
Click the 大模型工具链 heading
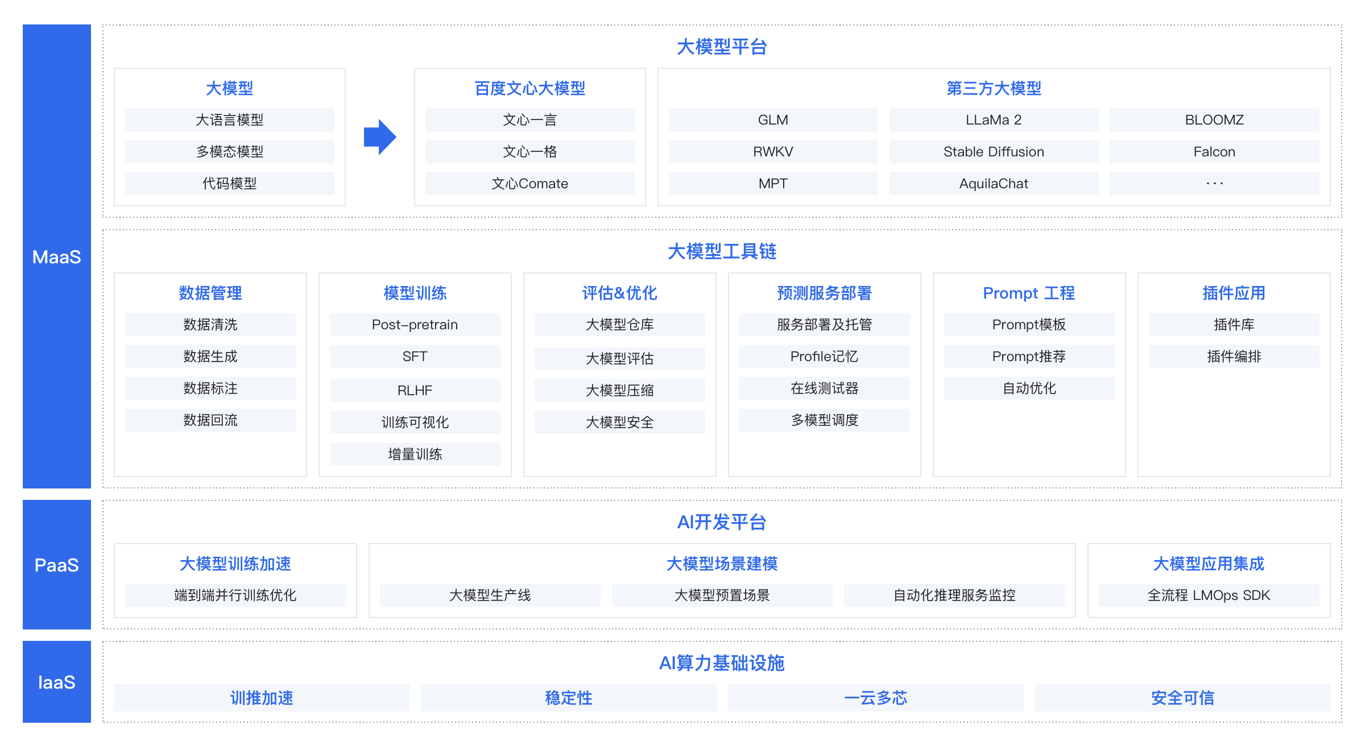click(x=722, y=251)
